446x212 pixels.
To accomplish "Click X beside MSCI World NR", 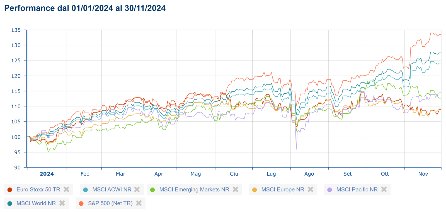I will 62,203.
